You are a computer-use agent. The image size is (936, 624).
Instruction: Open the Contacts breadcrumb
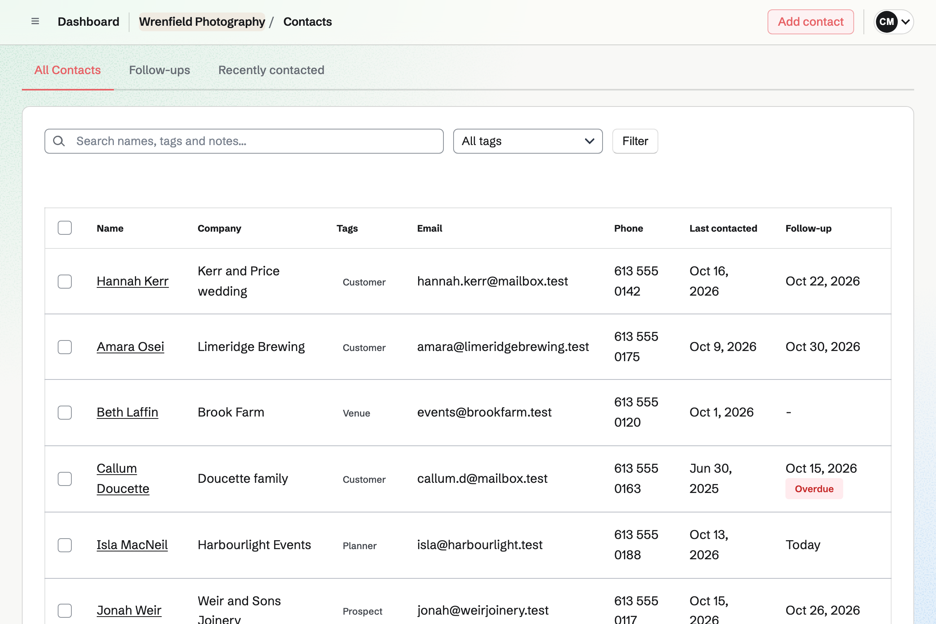tap(307, 21)
